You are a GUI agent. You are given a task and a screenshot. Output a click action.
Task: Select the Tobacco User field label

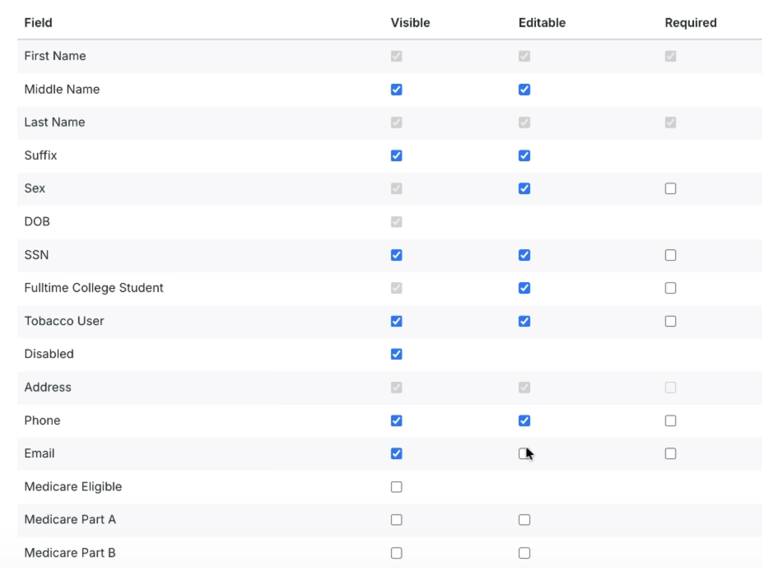tap(64, 321)
